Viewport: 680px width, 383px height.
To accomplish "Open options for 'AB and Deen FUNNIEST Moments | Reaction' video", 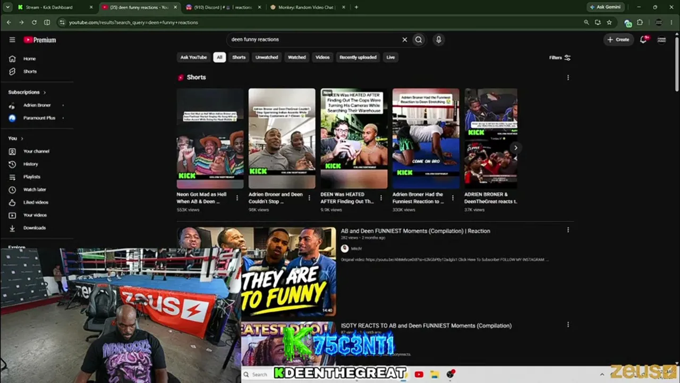I will click(x=568, y=230).
